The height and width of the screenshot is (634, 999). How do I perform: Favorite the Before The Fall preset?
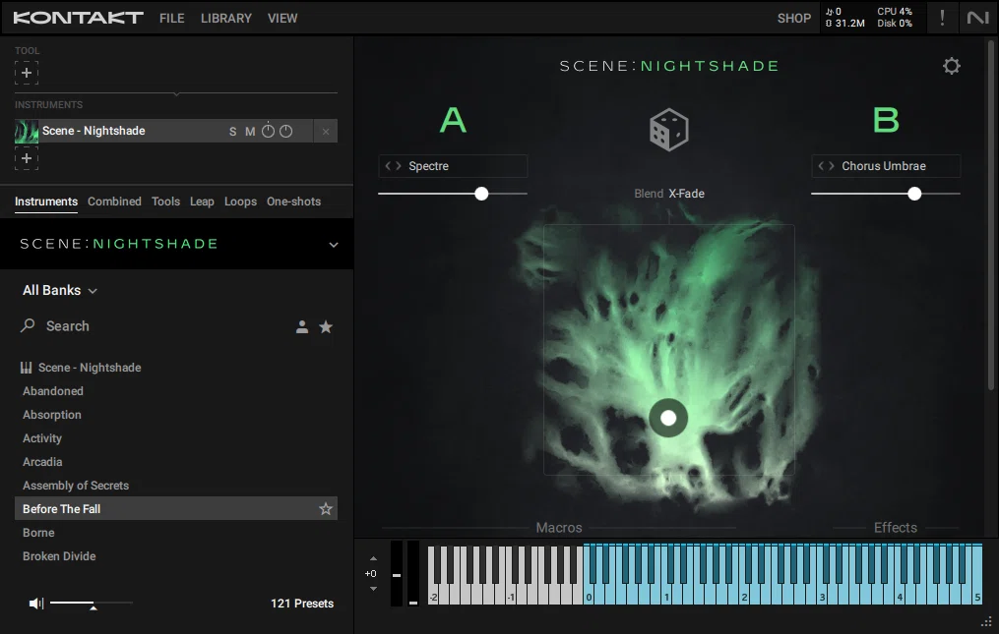[x=326, y=508]
